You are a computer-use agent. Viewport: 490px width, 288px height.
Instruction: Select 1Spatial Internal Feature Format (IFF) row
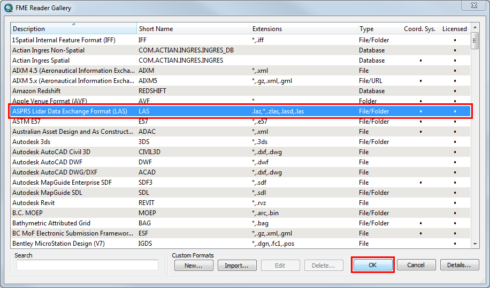click(x=240, y=40)
